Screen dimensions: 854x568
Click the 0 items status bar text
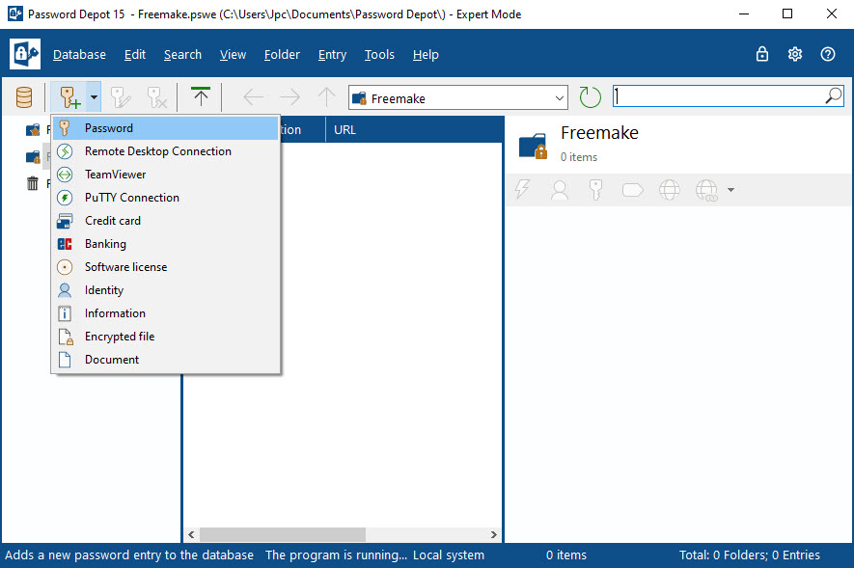566,554
